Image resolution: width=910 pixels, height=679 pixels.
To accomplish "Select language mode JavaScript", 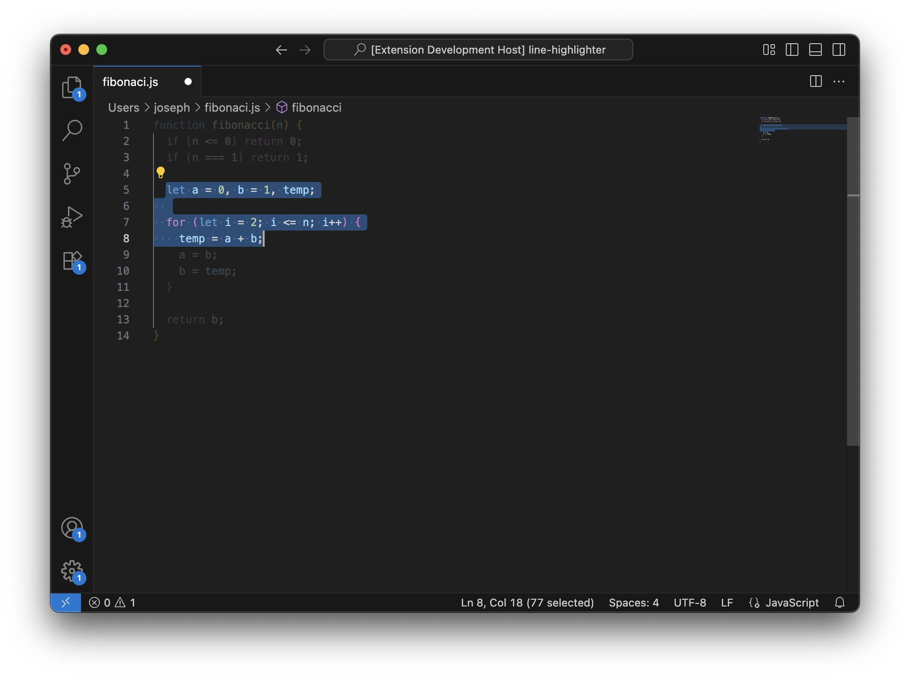I will 792,602.
